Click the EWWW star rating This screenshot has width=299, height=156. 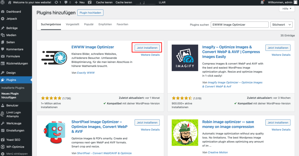[51, 98]
